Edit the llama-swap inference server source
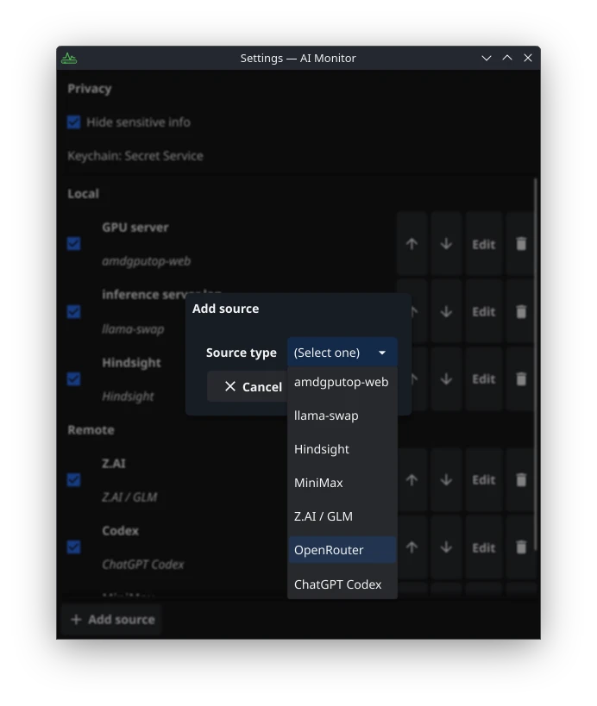Image resolution: width=597 pixels, height=706 pixels. (x=484, y=311)
